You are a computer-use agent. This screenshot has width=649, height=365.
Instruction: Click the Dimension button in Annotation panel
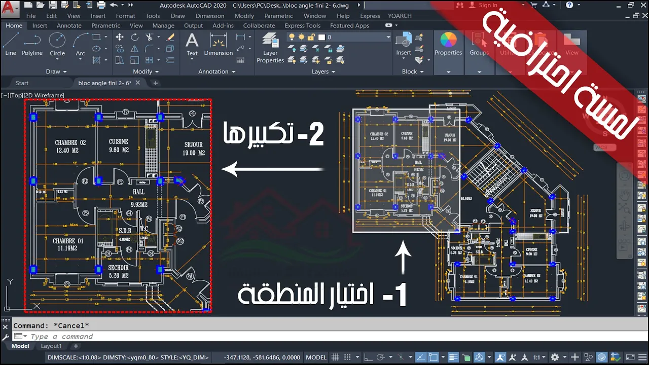pyautogui.click(x=218, y=45)
